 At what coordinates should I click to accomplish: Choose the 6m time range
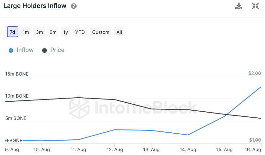pos(53,32)
